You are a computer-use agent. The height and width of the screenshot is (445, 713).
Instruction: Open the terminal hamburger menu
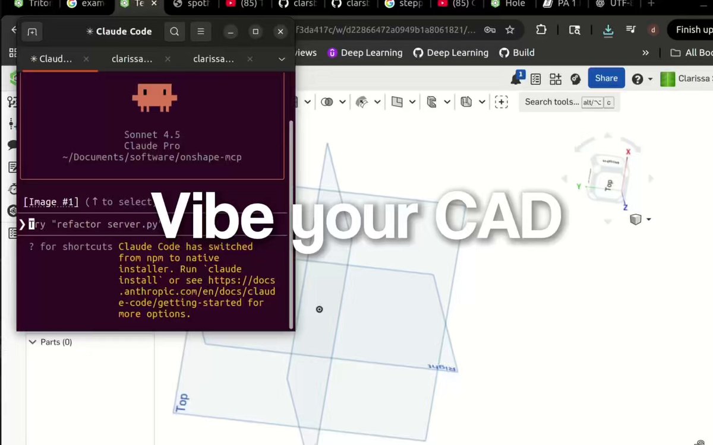point(201,31)
